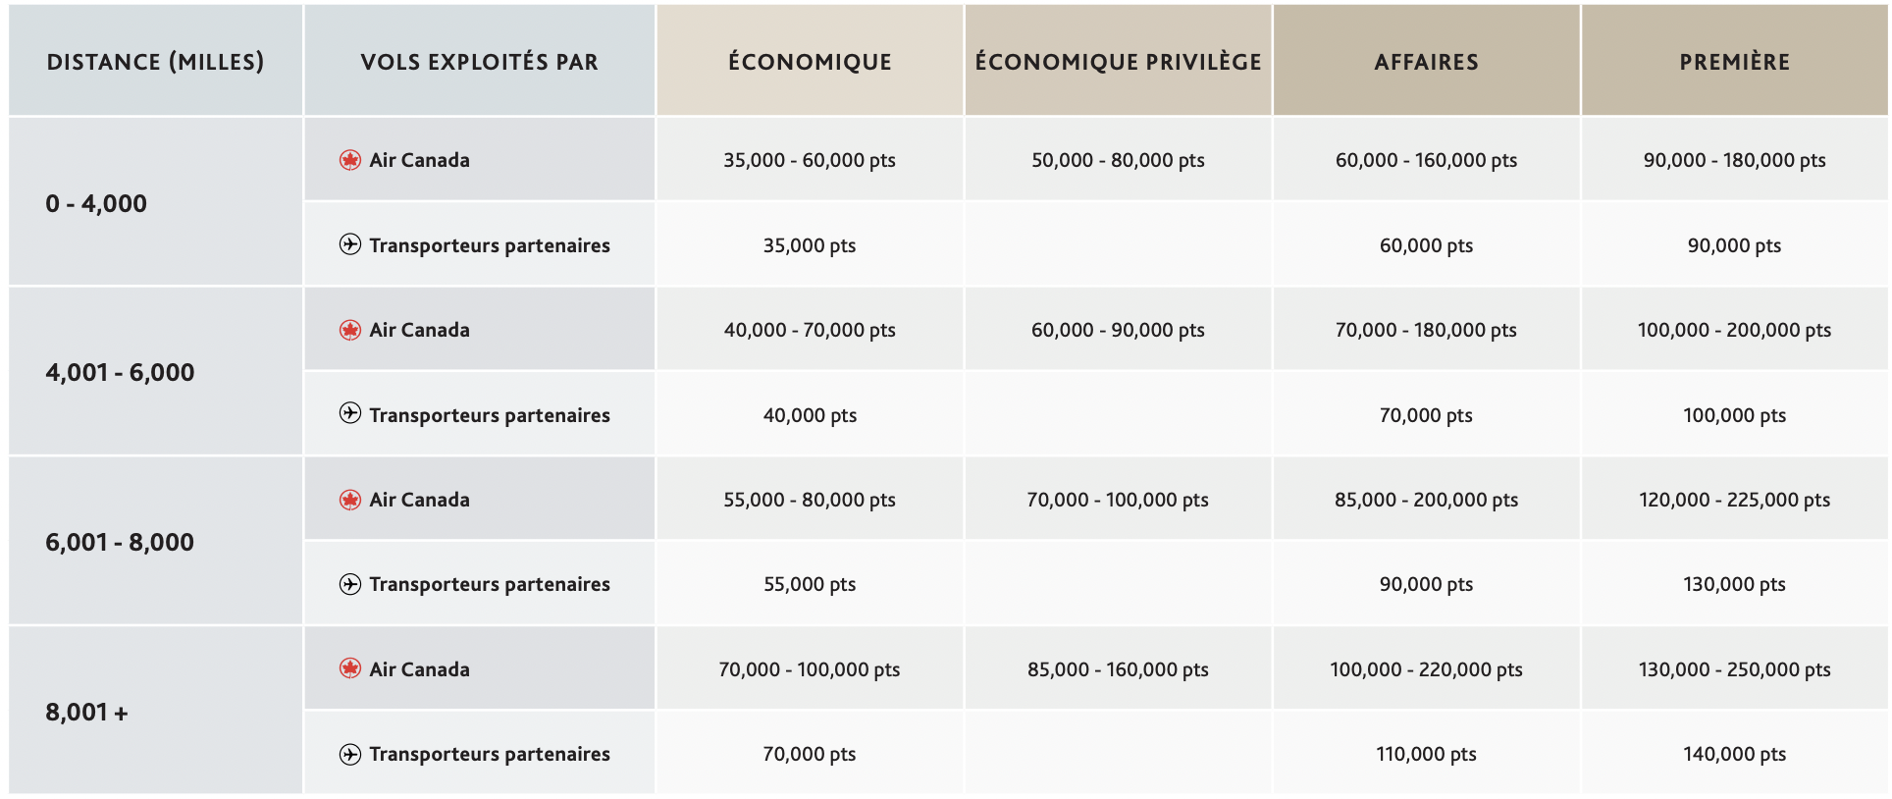This screenshot has width=1892, height=799.
Task: Click the 110,000 pts partner business cell
Action: tap(1426, 754)
